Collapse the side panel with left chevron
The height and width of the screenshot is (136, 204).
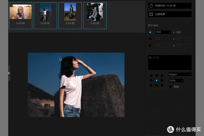(x=9, y=73)
